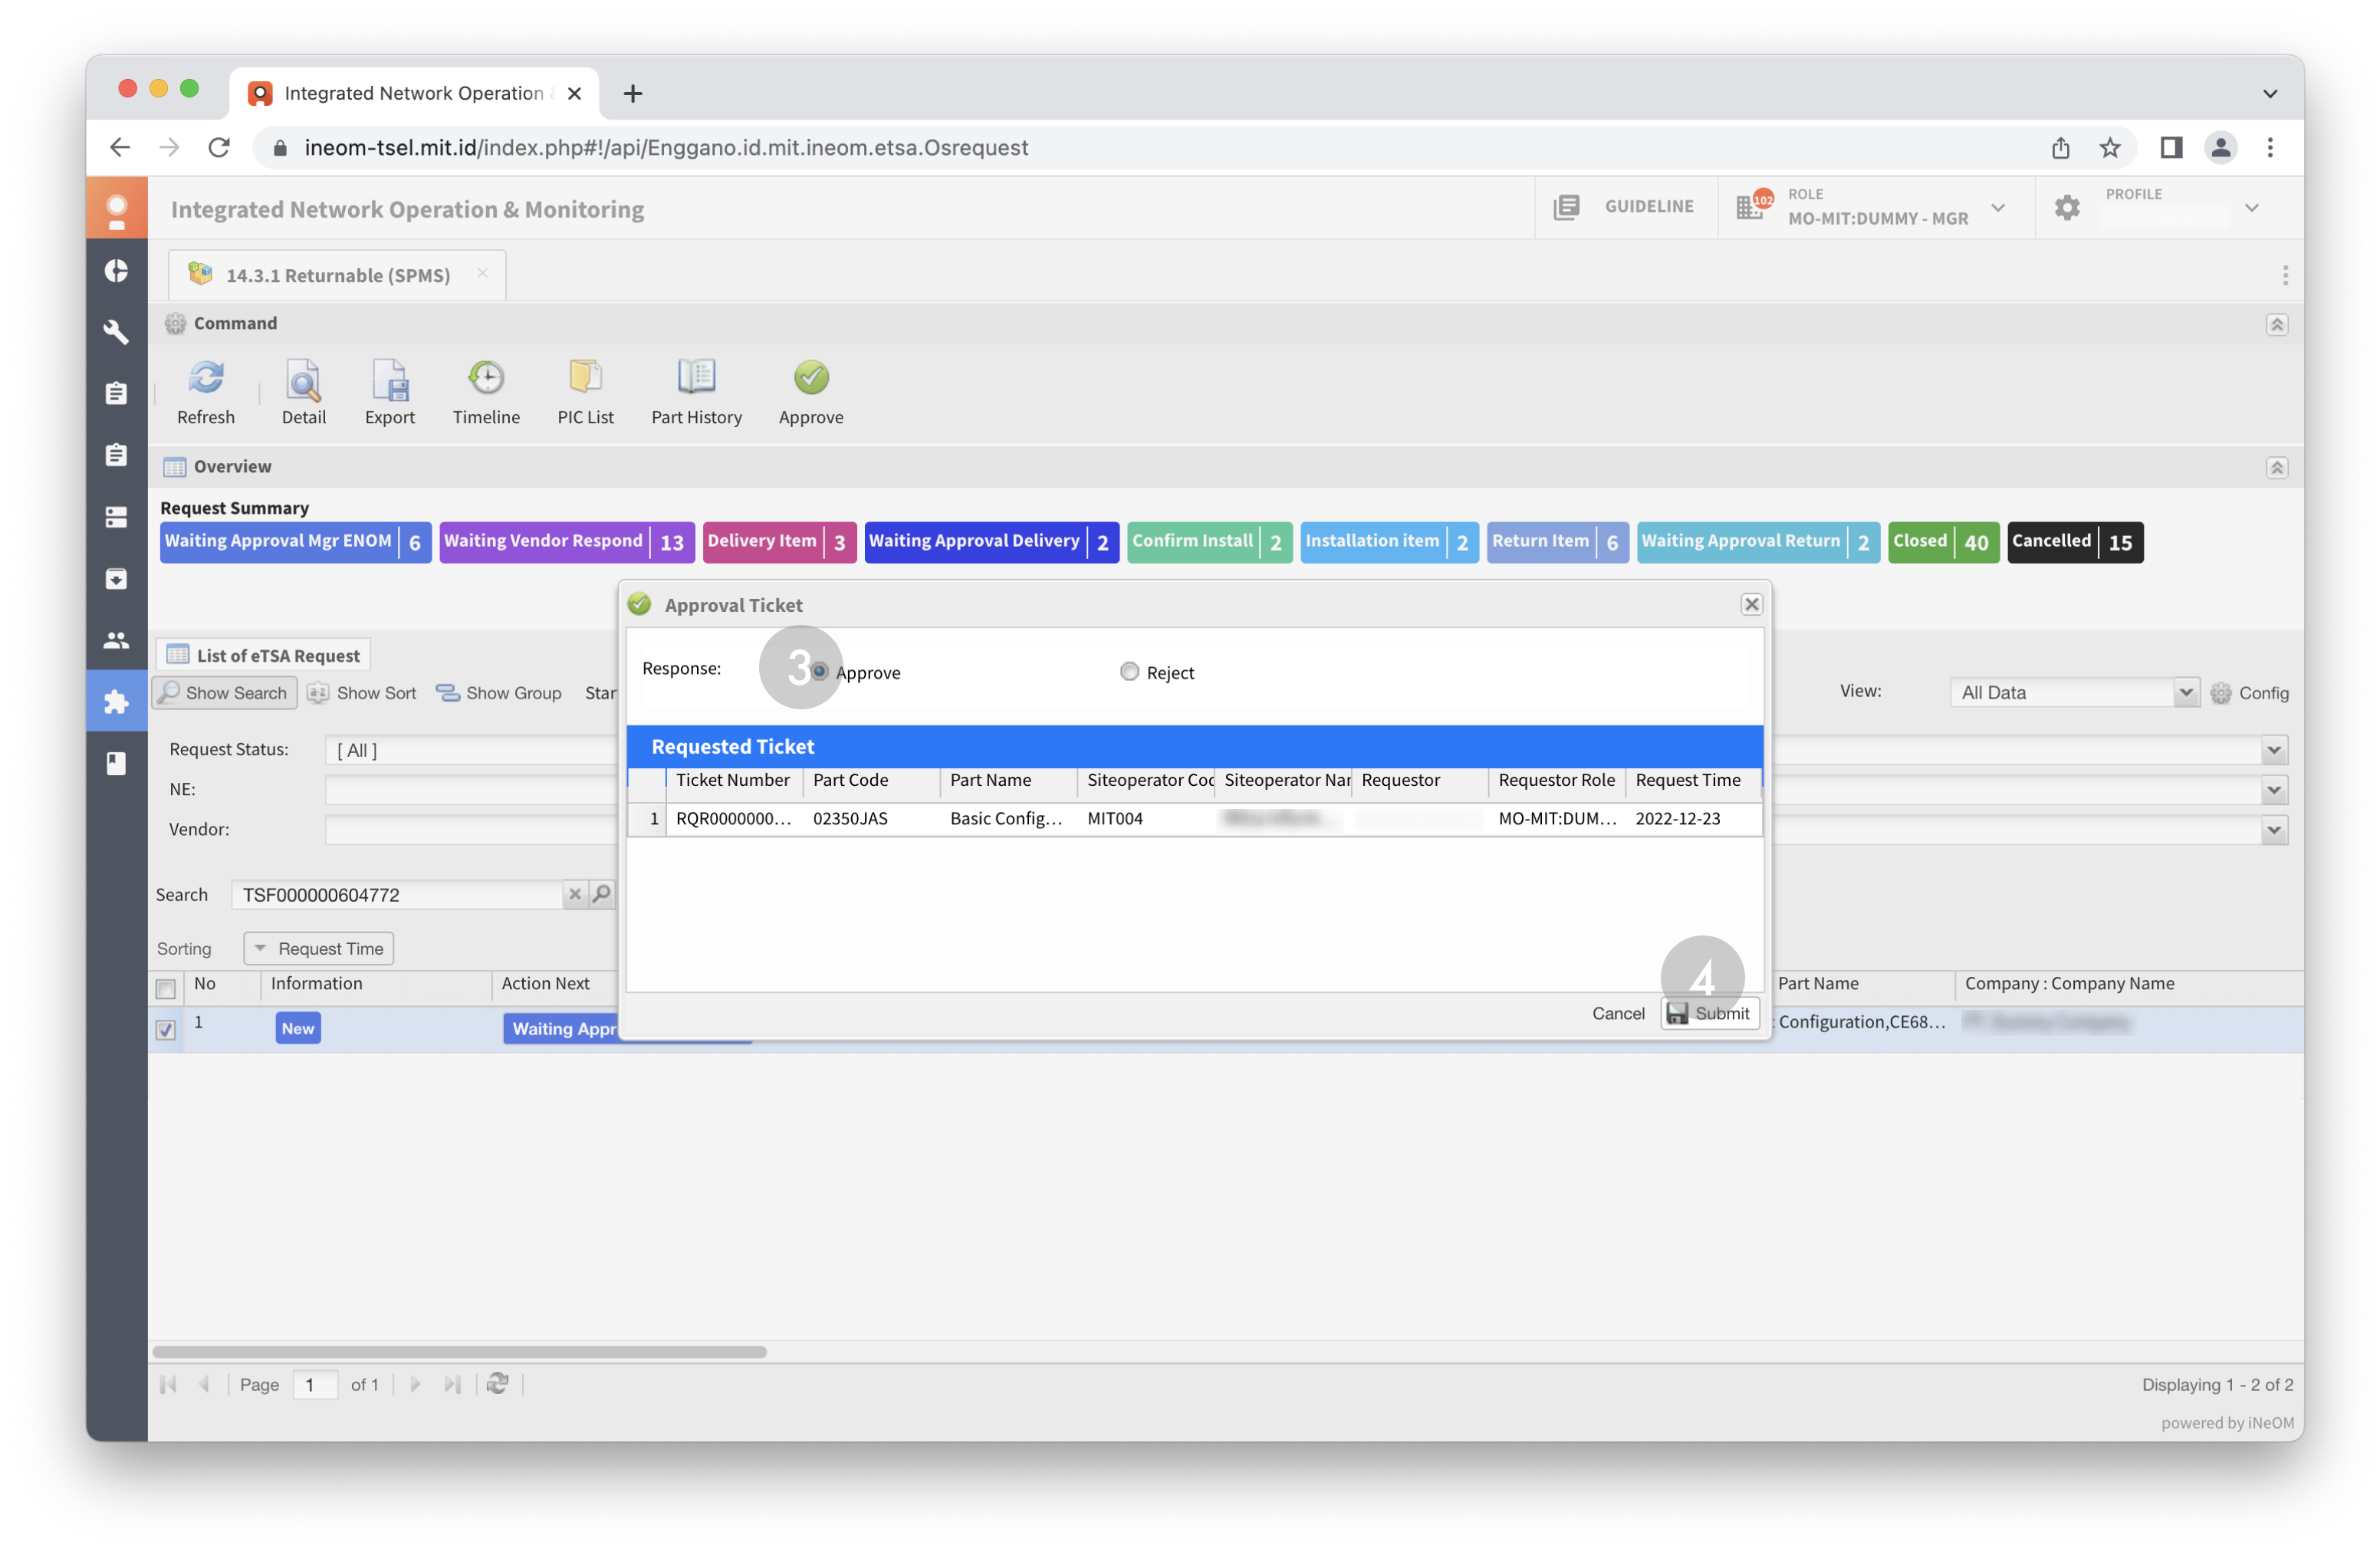Screen dimensions: 2380x1552
Task: Open the dashboard pie chart sidebar icon
Action: click(x=116, y=270)
